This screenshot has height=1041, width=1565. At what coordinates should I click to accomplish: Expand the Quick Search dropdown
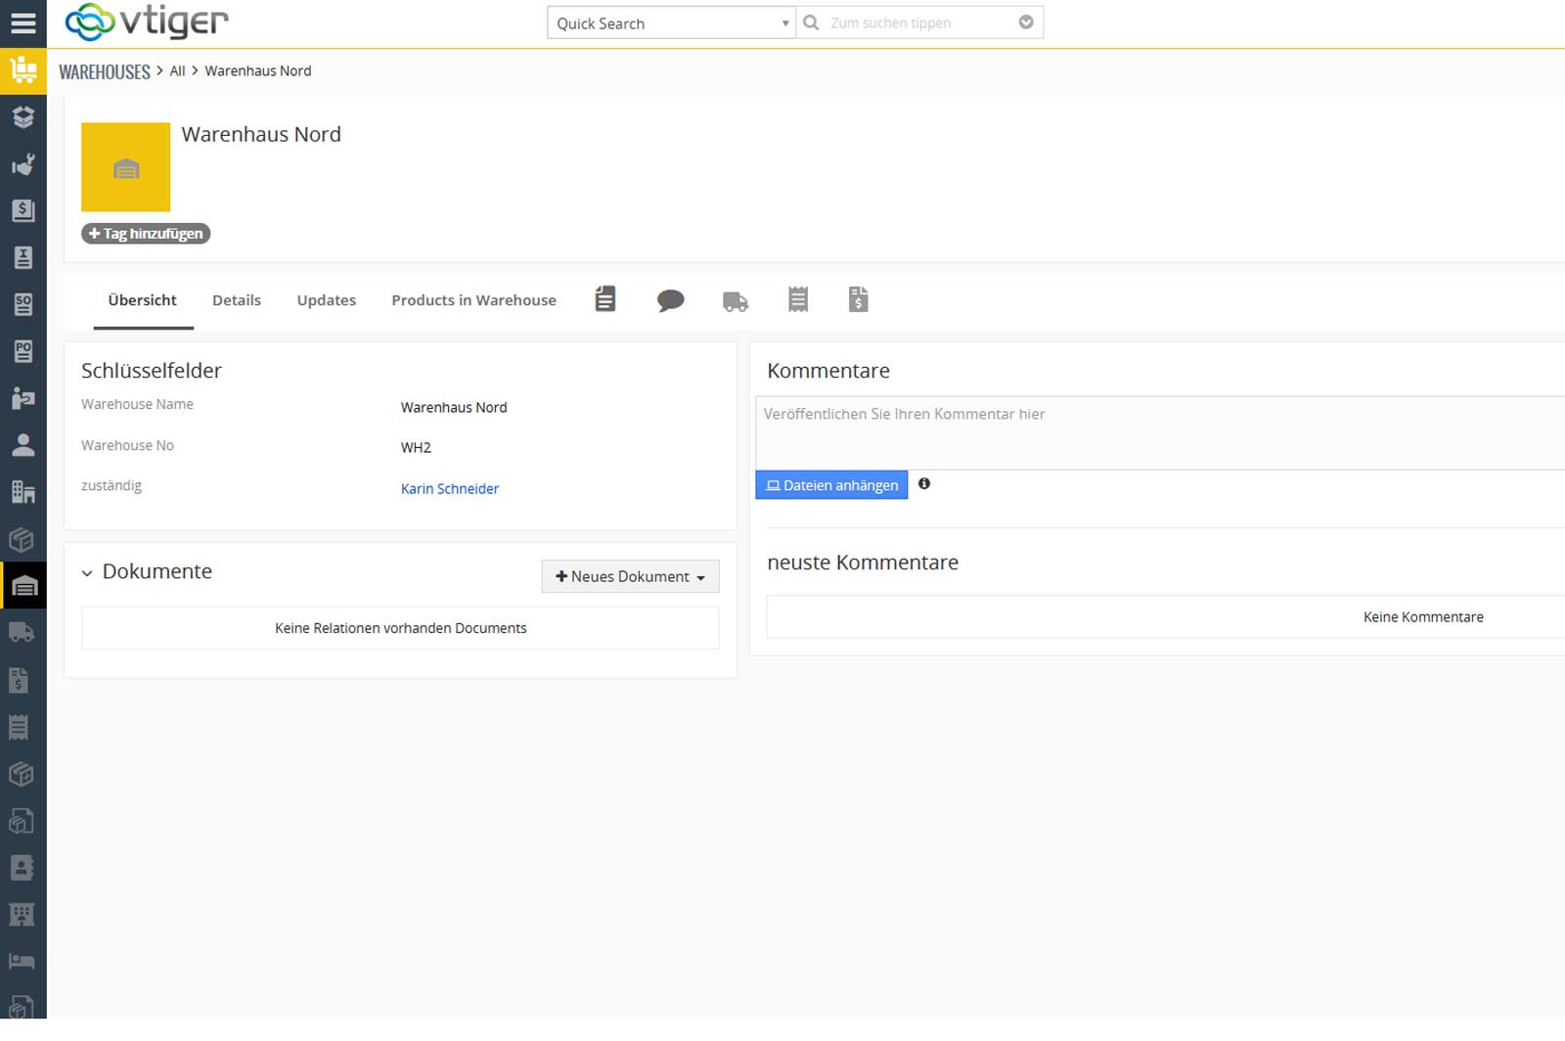[x=671, y=23]
